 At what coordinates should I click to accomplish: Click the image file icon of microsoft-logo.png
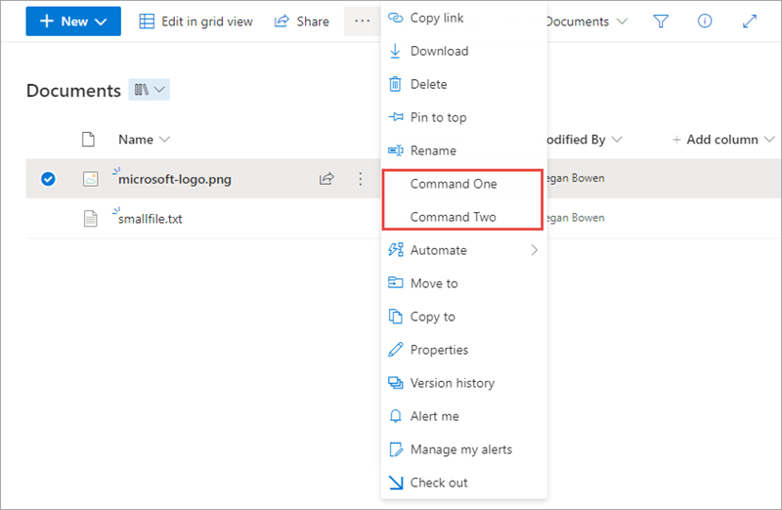pyautogui.click(x=90, y=179)
